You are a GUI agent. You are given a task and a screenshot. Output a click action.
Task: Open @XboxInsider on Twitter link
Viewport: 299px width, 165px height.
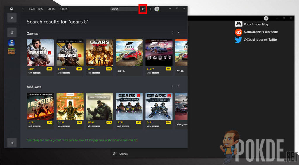261,40
